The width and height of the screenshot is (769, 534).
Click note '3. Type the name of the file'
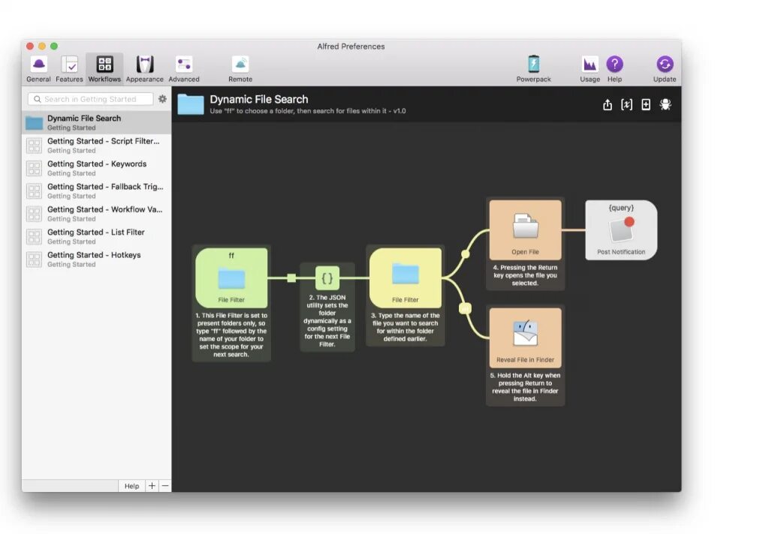pyautogui.click(x=405, y=327)
